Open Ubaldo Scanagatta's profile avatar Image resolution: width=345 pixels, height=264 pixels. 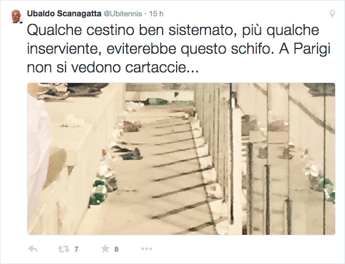[x=16, y=16]
